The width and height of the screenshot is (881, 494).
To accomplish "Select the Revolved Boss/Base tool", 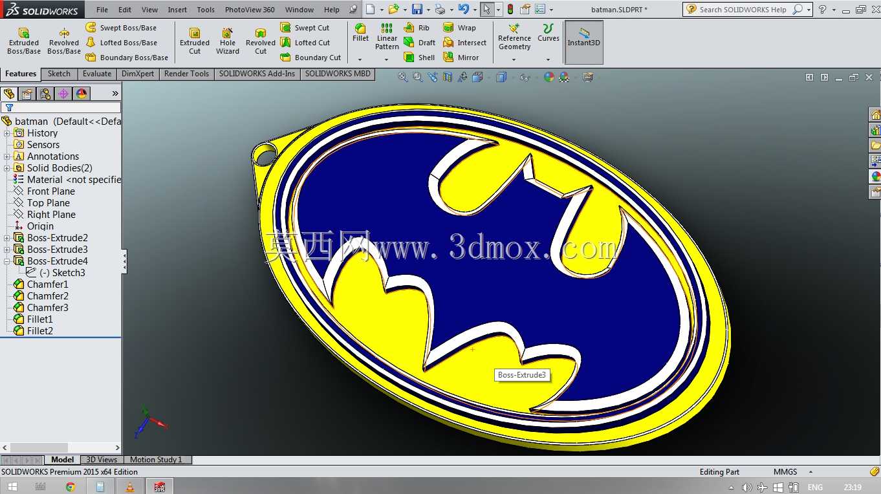I will pyautogui.click(x=64, y=41).
